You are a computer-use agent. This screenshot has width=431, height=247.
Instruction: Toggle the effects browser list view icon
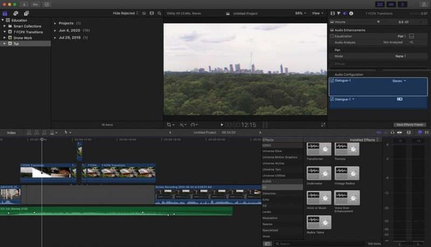click(267, 243)
